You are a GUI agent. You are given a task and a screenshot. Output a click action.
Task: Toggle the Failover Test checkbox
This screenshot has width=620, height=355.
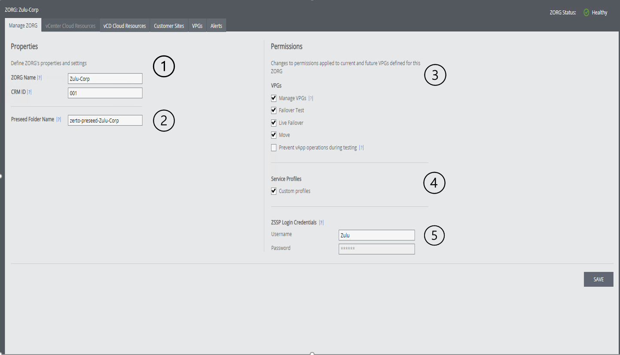tap(274, 110)
